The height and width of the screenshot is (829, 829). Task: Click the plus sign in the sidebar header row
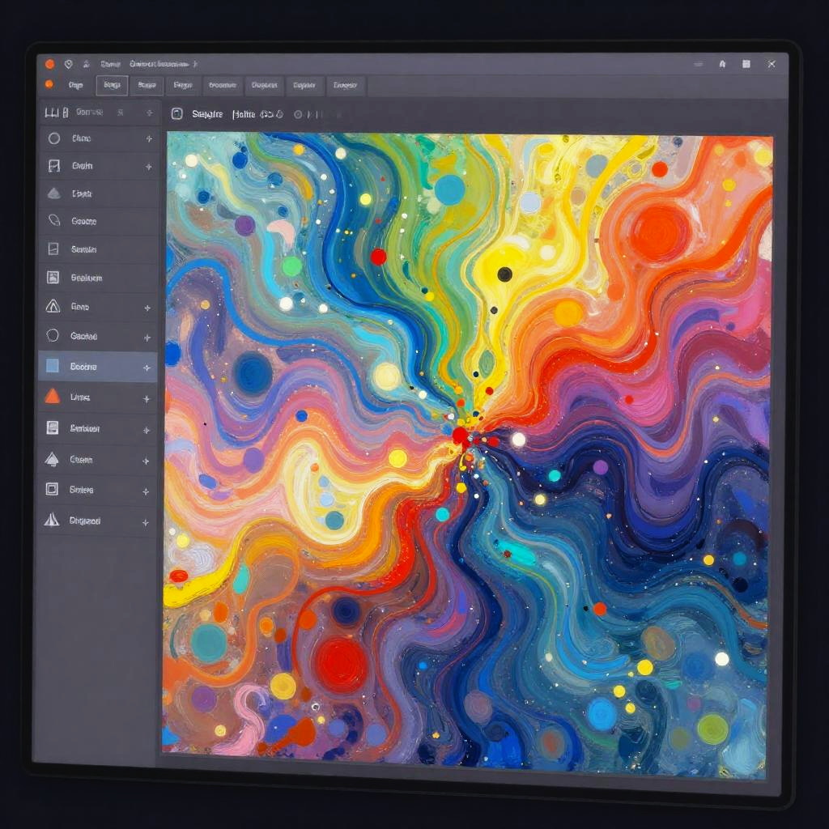coord(149,113)
